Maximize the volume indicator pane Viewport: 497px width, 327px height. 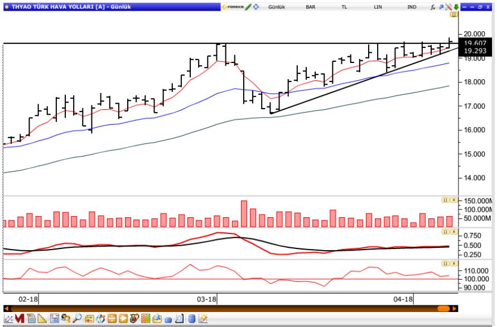click(446, 200)
